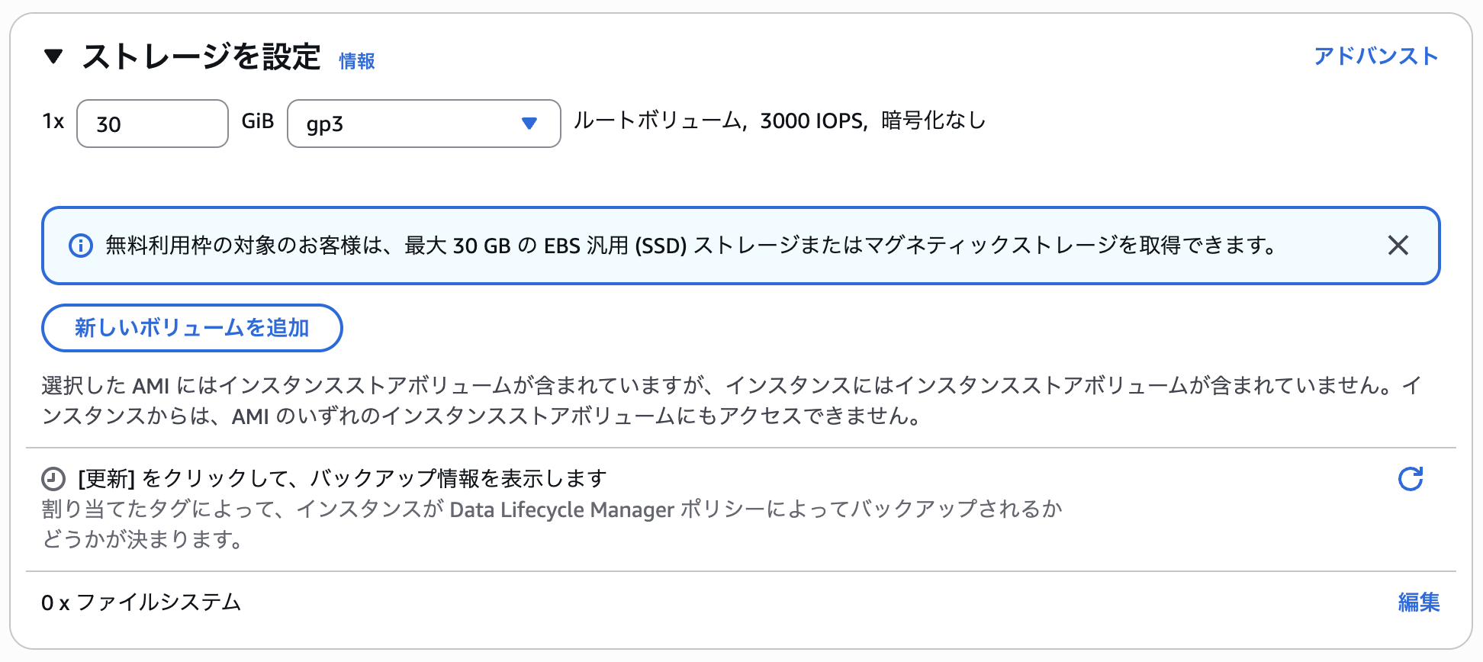1483x662 pixels.
Task: Click the 無料利用枠 banner message text
Action: coord(690,246)
